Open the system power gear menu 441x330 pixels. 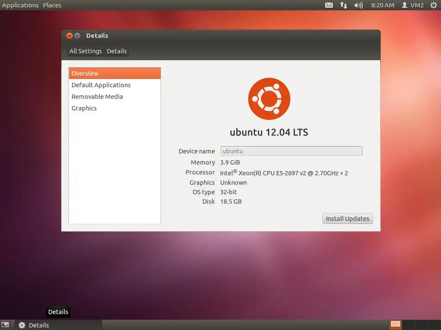coord(433,5)
